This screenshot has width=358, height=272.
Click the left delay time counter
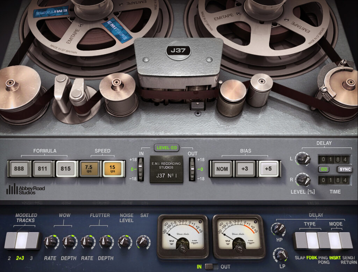pyautogui.click(x=334, y=160)
